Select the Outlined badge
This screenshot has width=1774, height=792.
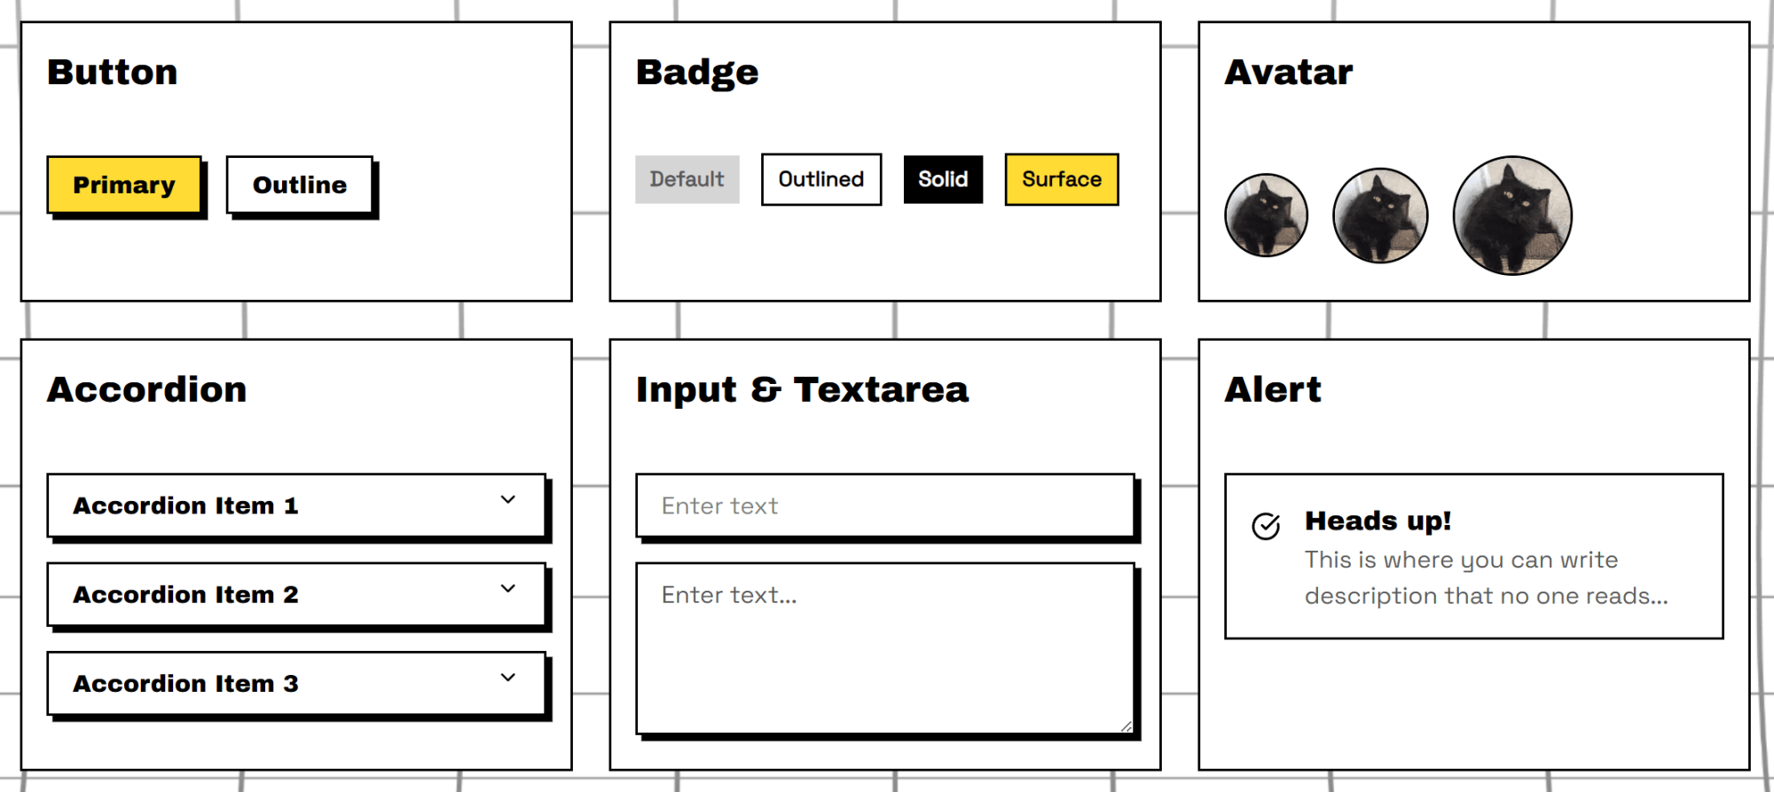coord(820,179)
